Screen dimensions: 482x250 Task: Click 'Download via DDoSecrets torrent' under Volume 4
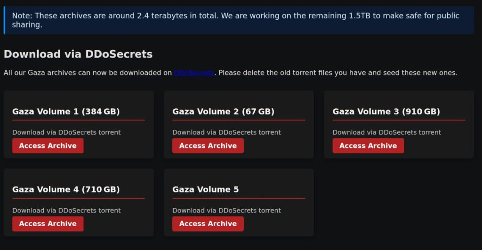click(x=66, y=210)
